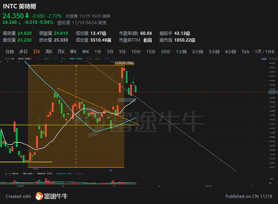Select the 季K quarterly chart tab
This screenshot has width=278, height=204.
tap(73, 52)
